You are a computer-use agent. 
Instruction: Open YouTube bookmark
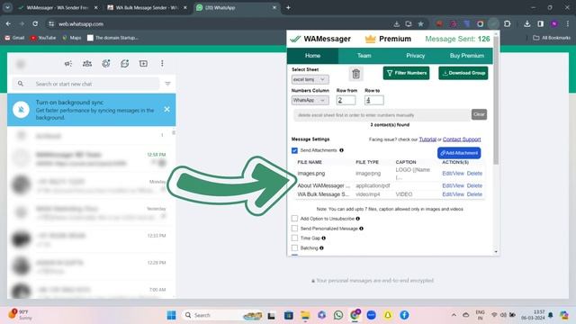point(43,38)
